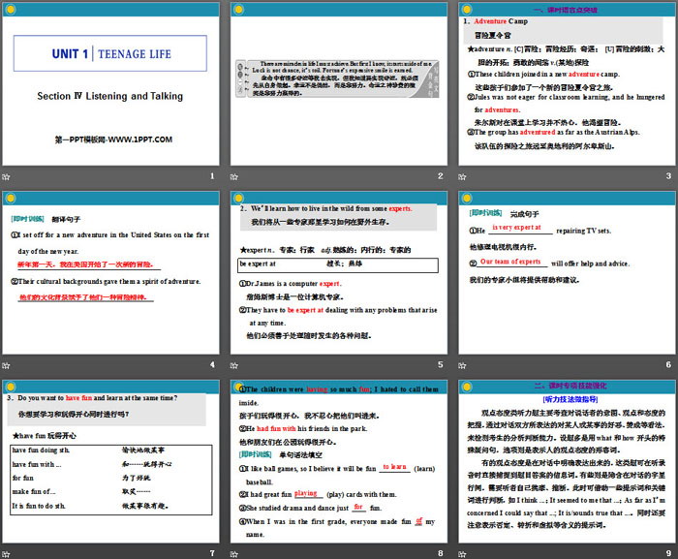Click the animation star icon under slide 9
The image size is (678, 559).
pyautogui.click(x=462, y=554)
